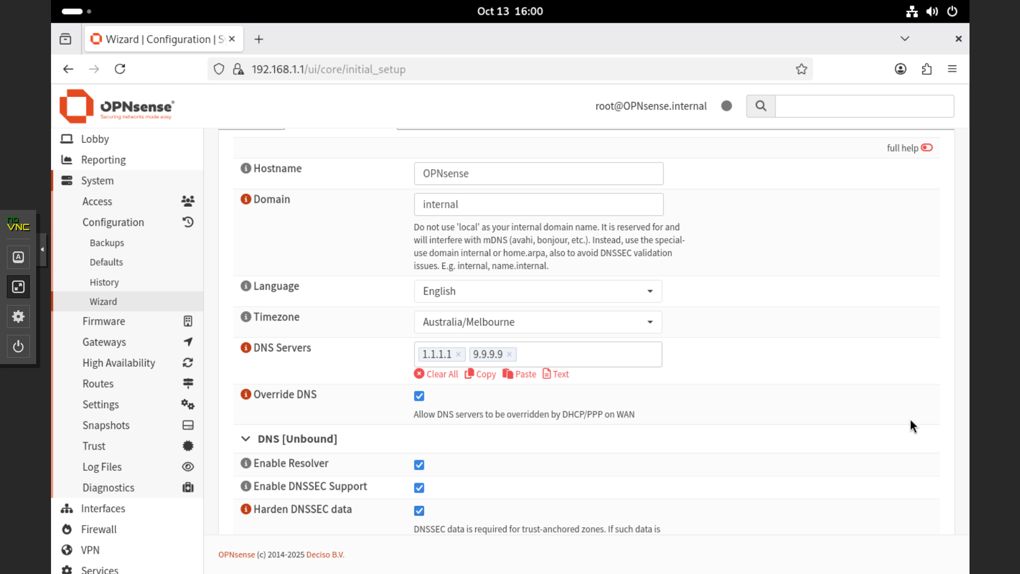Open Firmware in the System menu
The image size is (1020, 574).
click(104, 322)
